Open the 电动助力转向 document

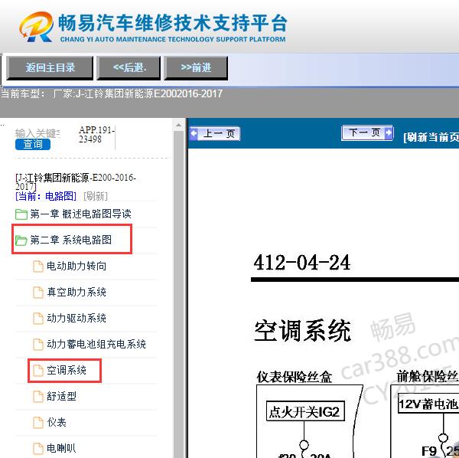coord(76,266)
